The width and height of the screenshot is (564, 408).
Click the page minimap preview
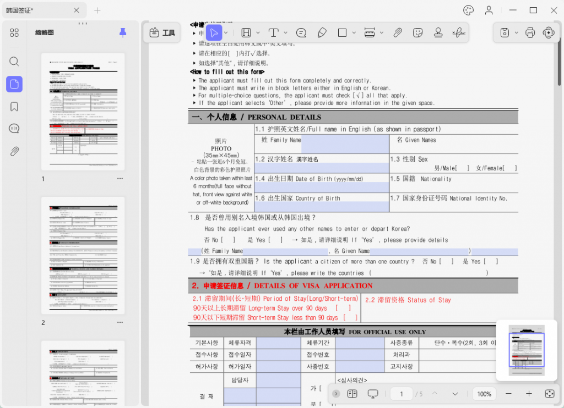(x=527, y=350)
